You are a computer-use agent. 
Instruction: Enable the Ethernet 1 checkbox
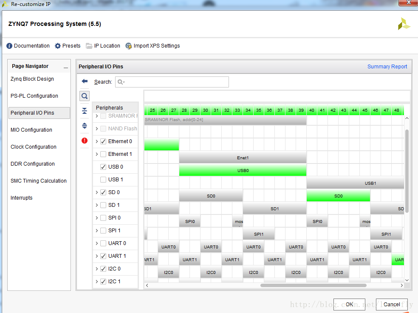pos(103,154)
